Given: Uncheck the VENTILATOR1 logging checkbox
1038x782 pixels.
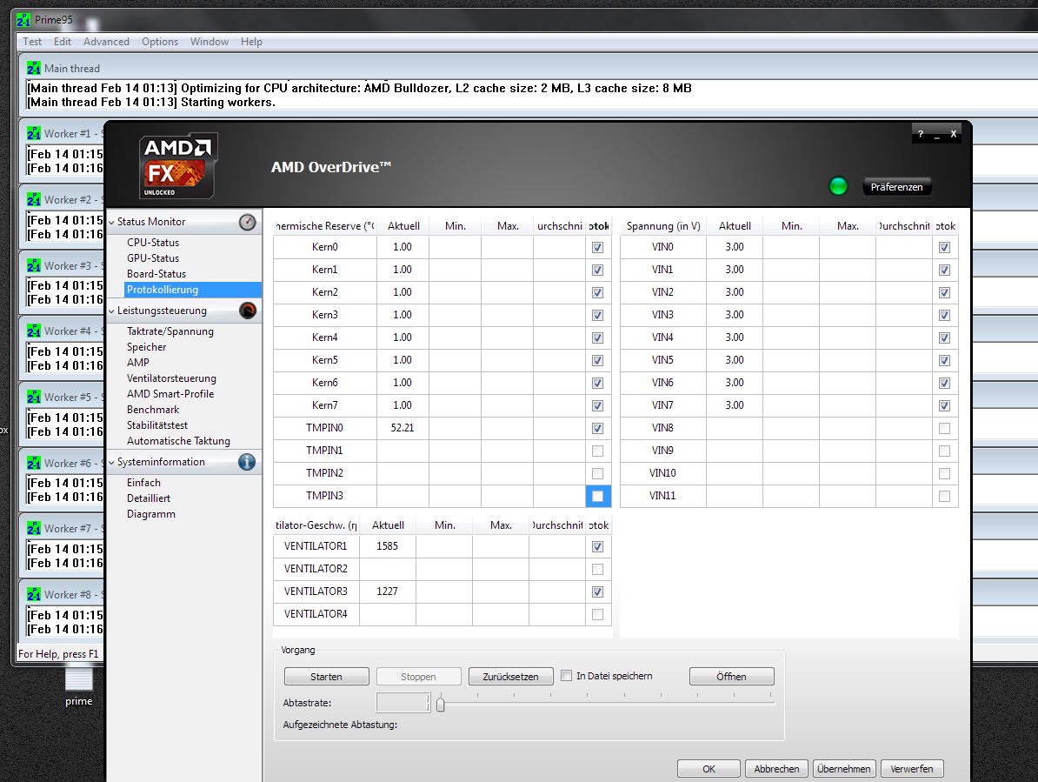Looking at the screenshot, I should click(x=598, y=547).
